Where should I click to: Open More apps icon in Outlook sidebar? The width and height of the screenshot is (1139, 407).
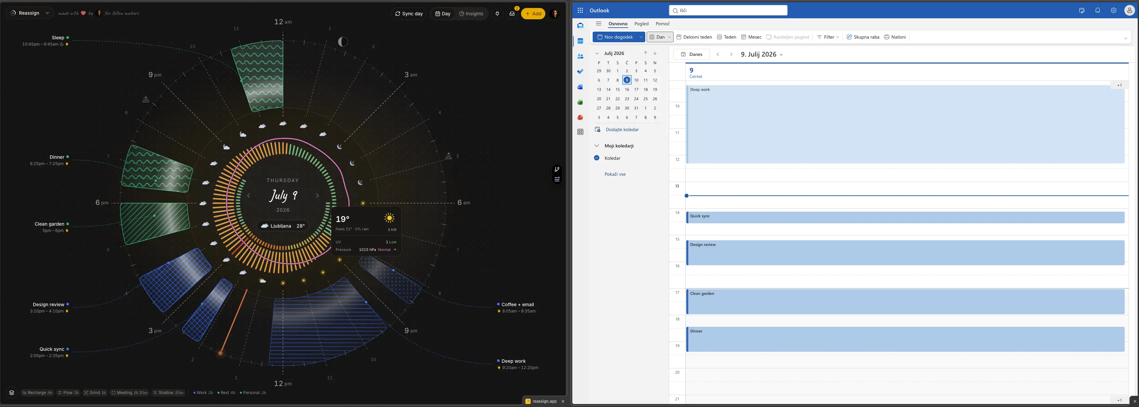coord(580,132)
